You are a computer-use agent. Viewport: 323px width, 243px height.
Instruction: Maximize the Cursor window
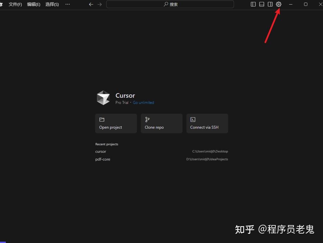point(306,4)
